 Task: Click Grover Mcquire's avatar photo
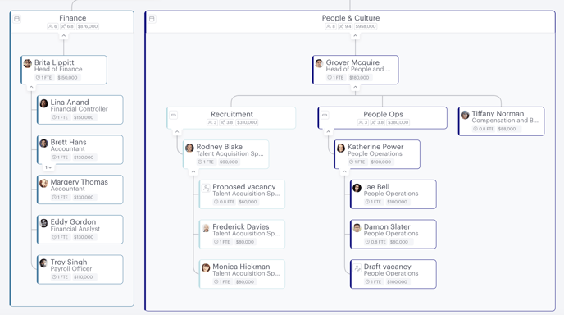(319, 64)
